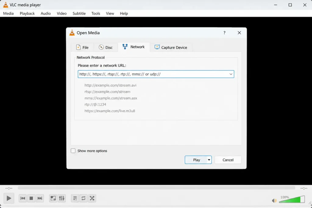Click the main Play button in controls
This screenshot has width=312, height=208.
[9, 198]
